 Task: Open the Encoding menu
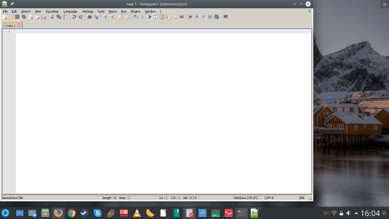tap(52, 11)
